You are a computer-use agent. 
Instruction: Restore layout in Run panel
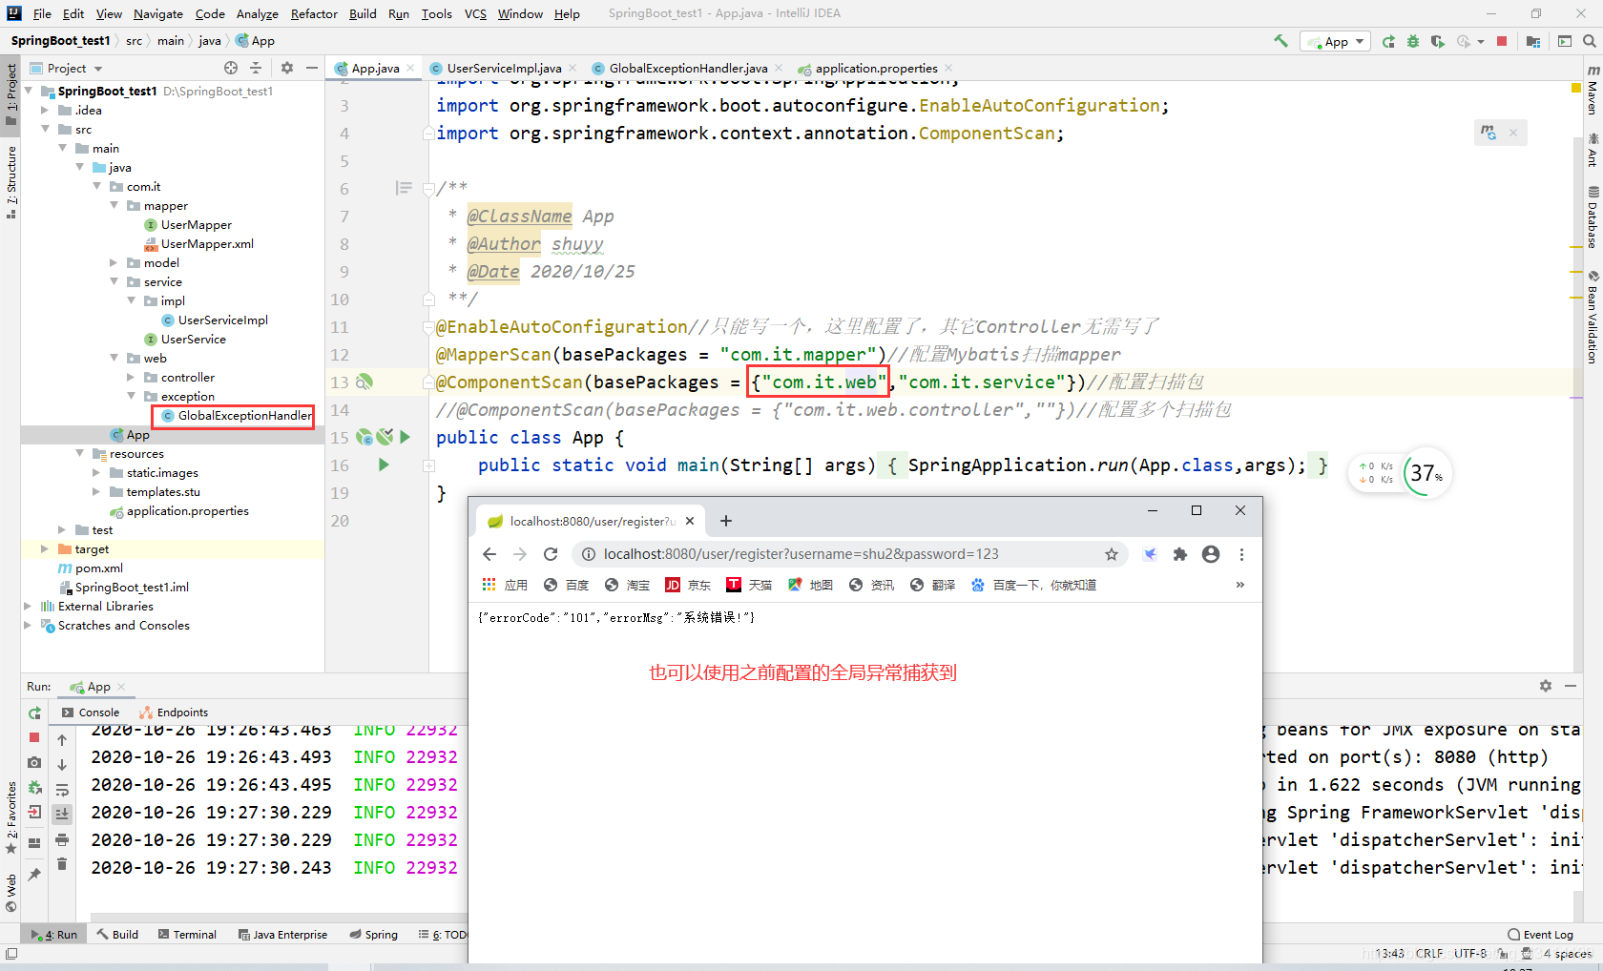point(34,843)
